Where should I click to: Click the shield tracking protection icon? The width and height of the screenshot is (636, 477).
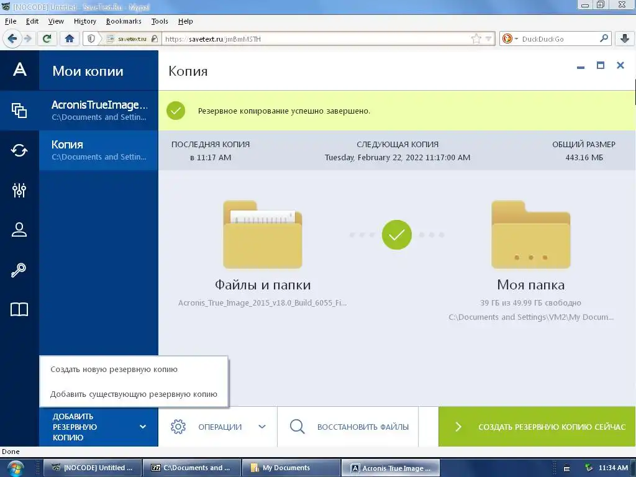coord(91,39)
